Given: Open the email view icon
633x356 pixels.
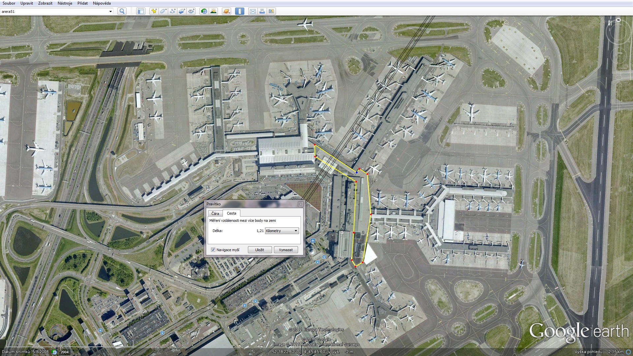Looking at the screenshot, I should 253,11.
